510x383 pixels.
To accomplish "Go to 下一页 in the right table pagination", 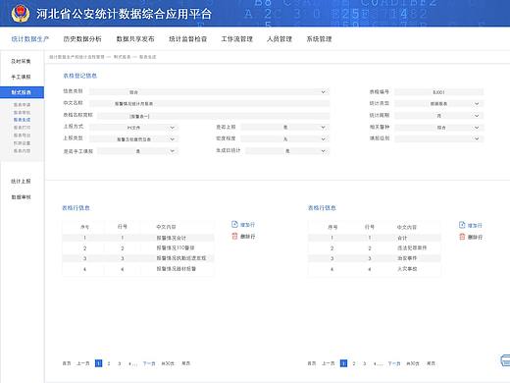I will 394,363.
